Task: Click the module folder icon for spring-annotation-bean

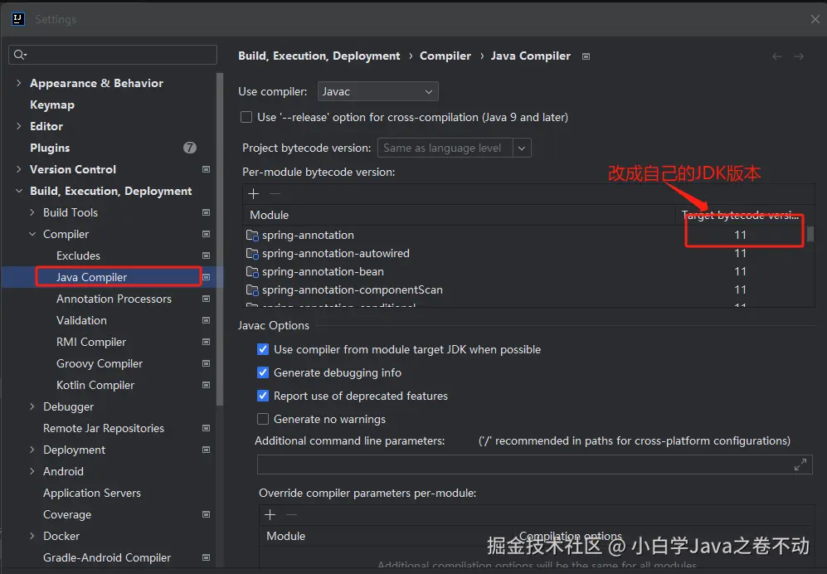Action: (x=253, y=272)
